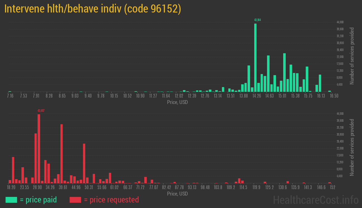Click the 7.16 axis tick label
The image size is (362, 208).
pos(10,95)
